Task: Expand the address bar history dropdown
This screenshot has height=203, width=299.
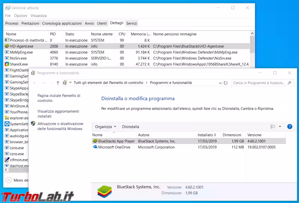Action: tap(220, 83)
